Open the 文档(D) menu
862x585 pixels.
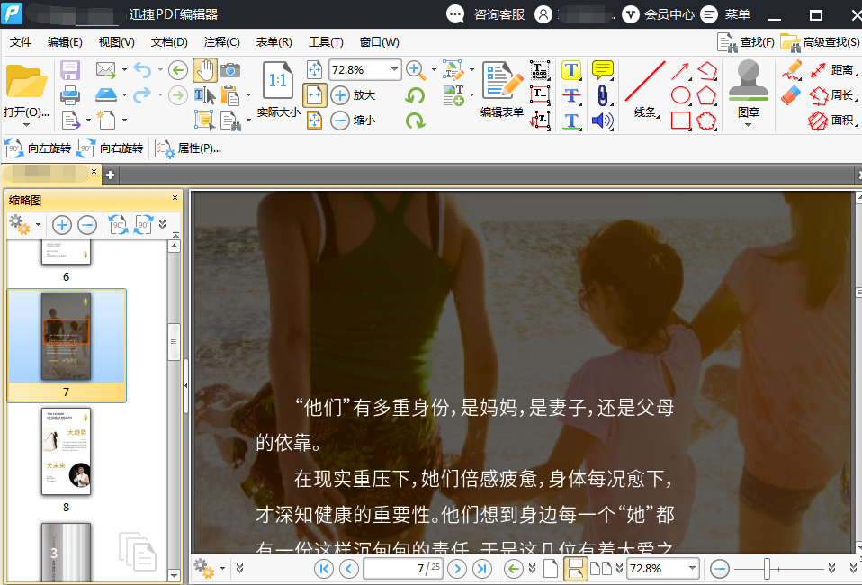[x=169, y=42]
